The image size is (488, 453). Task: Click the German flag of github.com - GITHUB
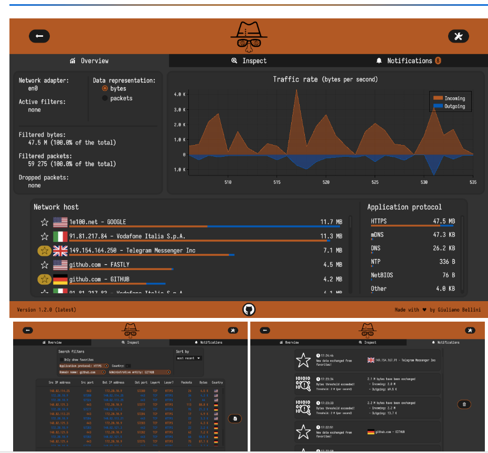tap(60, 280)
